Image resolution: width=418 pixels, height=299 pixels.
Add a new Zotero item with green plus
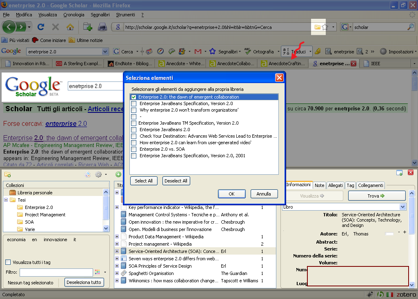118,174
